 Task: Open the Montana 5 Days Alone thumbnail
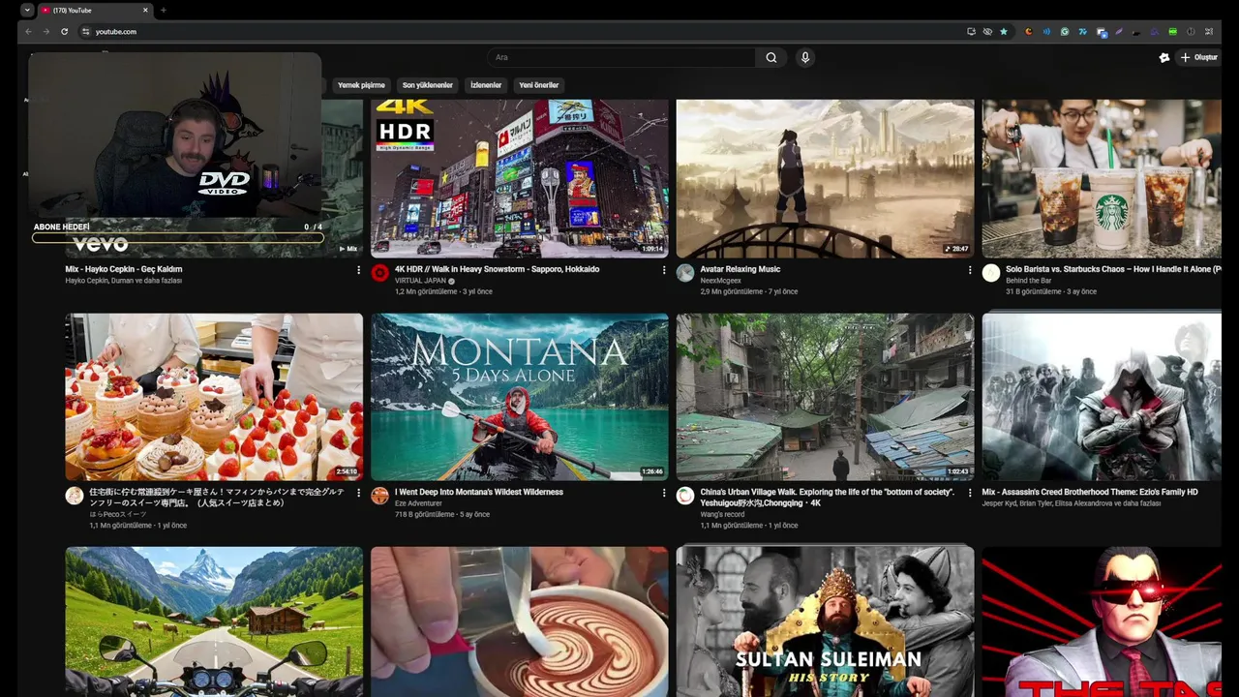(x=520, y=396)
